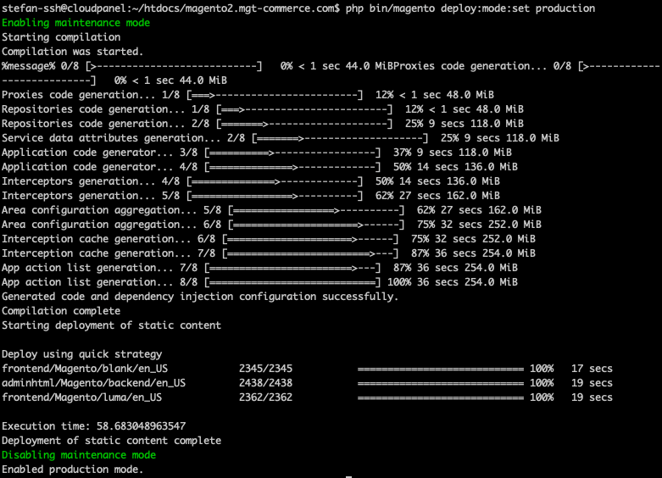
Task: Click the 'Starting compilation' line
Action: (x=61, y=37)
